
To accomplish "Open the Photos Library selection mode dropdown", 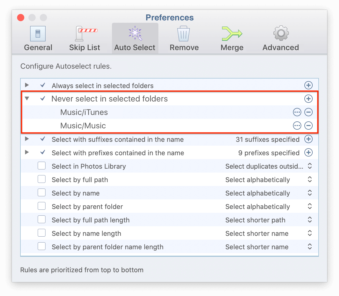I will (269, 166).
